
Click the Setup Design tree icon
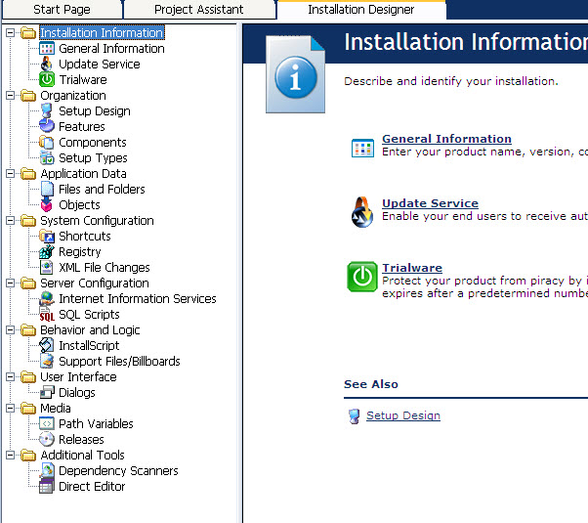[47, 111]
